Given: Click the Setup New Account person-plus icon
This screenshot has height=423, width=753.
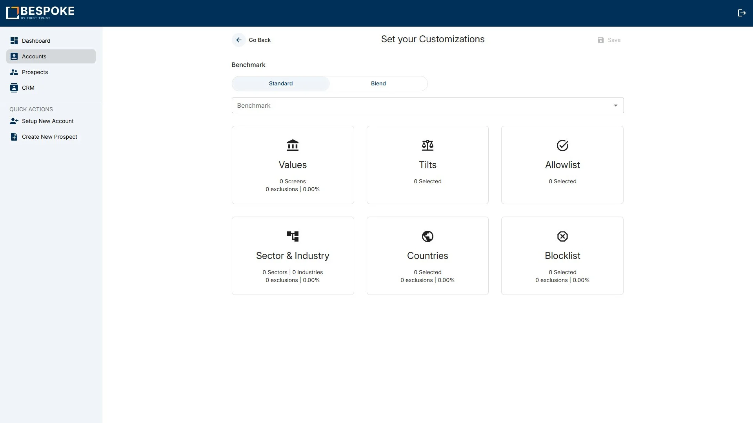Looking at the screenshot, I should click(x=14, y=121).
